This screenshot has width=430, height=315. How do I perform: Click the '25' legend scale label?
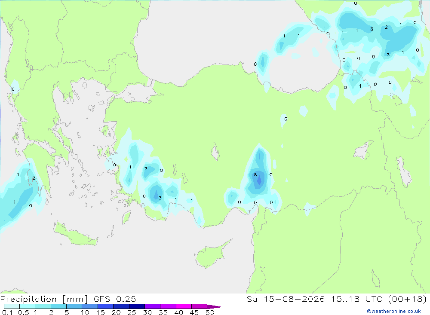click(x=132, y=312)
